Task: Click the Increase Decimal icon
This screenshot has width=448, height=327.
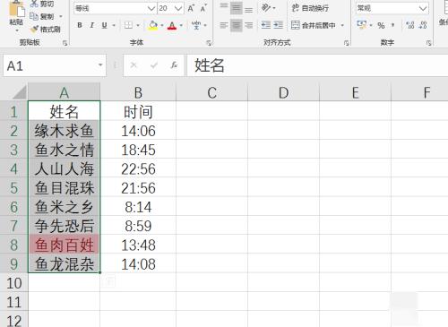Action: pyautogui.click(x=410, y=25)
